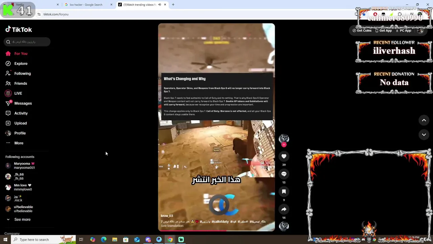Click Get Coins

(362, 30)
